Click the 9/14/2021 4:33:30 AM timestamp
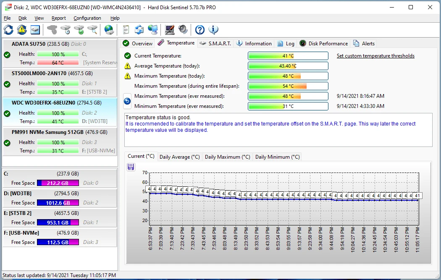 click(x=360, y=106)
